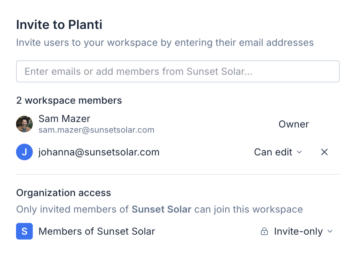Remove johanna@sunsetsolar.com with the X icon
353x255 pixels.
[x=324, y=152]
